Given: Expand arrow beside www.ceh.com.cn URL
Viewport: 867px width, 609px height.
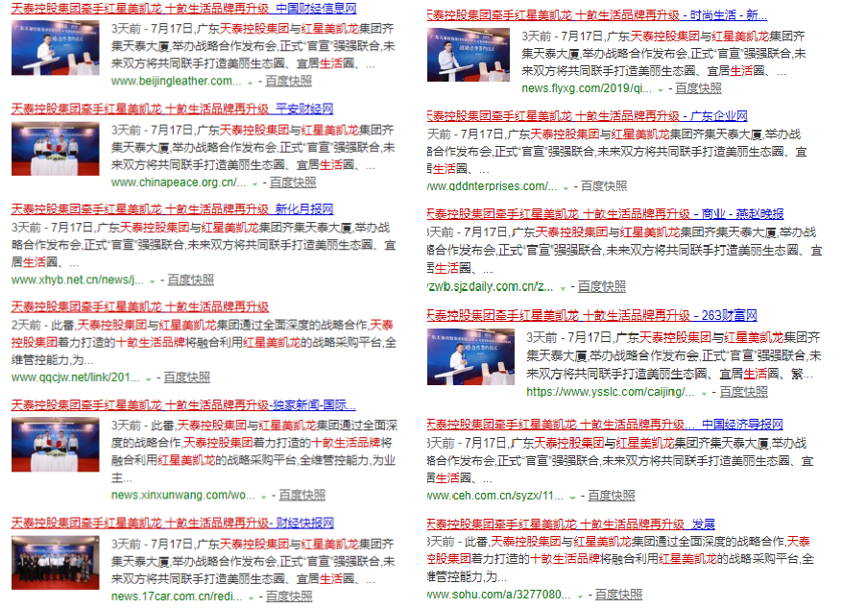Looking at the screenshot, I should 573,498.
